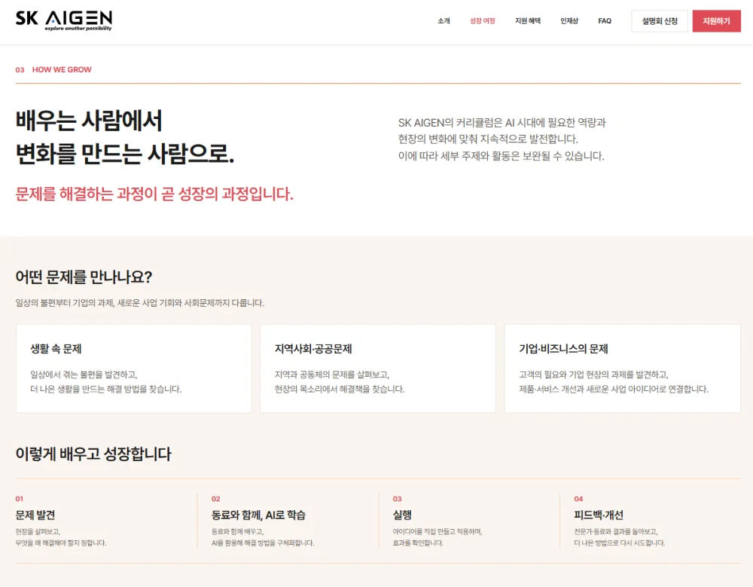The image size is (753, 587).
Task: Open the FAQ menu item
Action: tap(605, 21)
